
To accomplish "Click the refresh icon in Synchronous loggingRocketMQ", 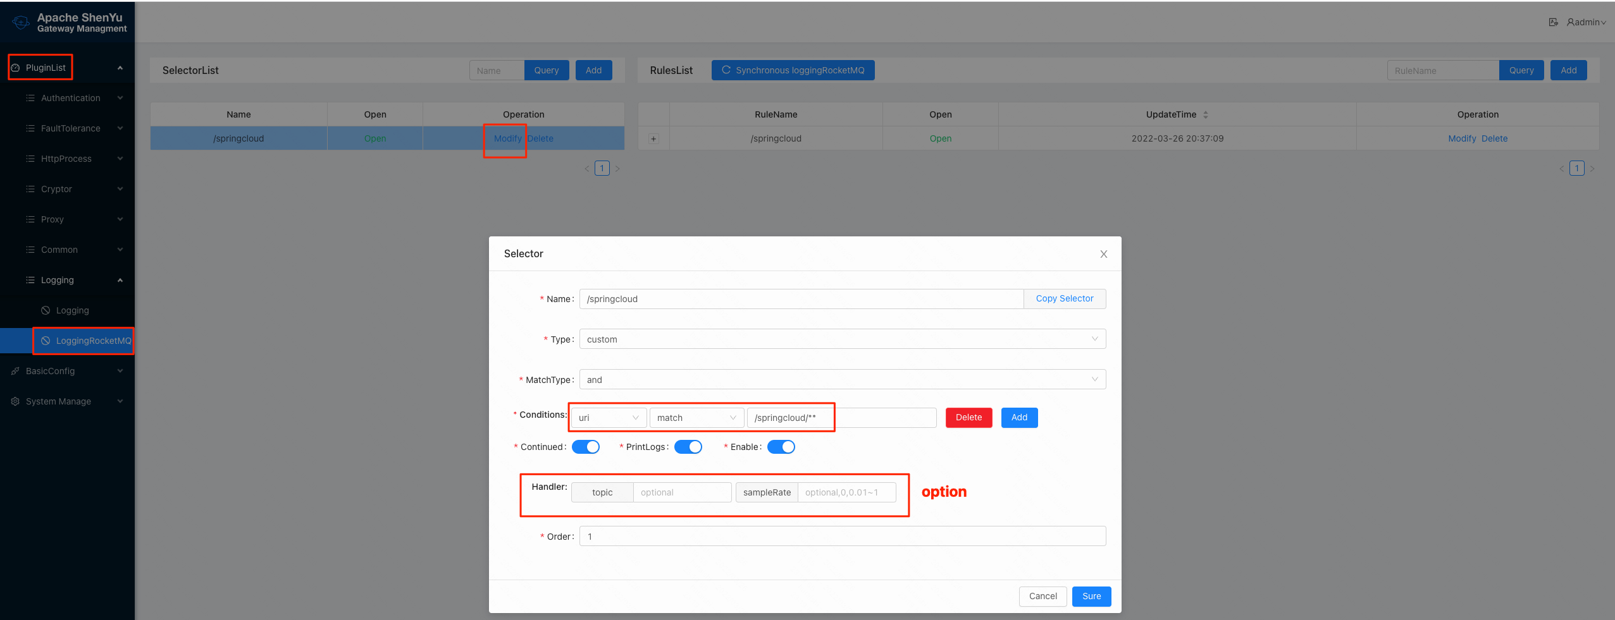I will [x=726, y=70].
